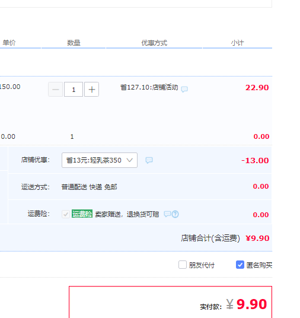Enable the 朋友代付 checkbox

coord(183,265)
